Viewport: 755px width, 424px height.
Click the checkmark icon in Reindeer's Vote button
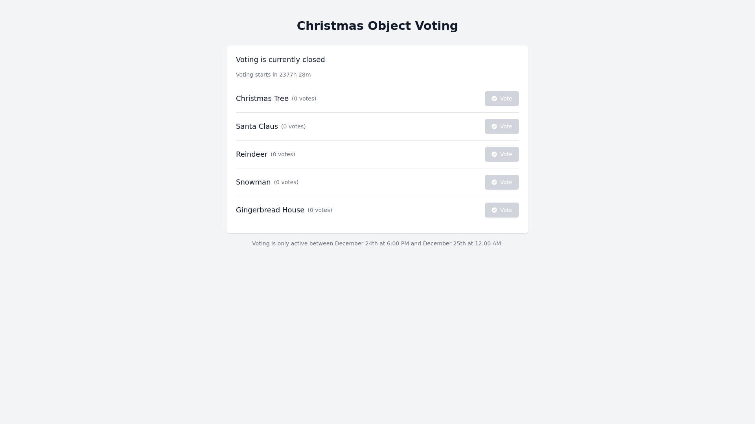[x=494, y=154]
